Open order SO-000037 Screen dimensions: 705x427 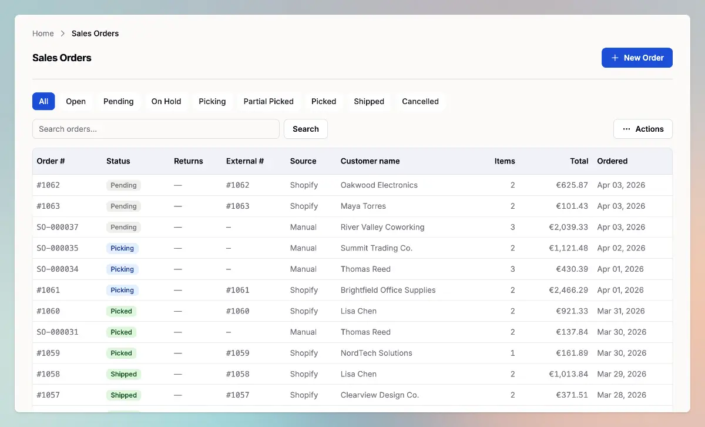point(58,227)
